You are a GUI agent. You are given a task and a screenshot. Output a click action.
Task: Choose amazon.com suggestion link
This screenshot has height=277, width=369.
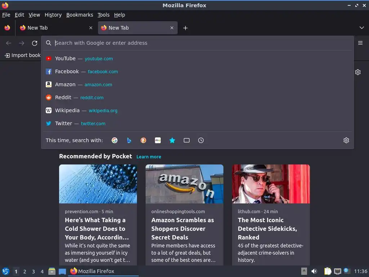pyautogui.click(x=98, y=84)
